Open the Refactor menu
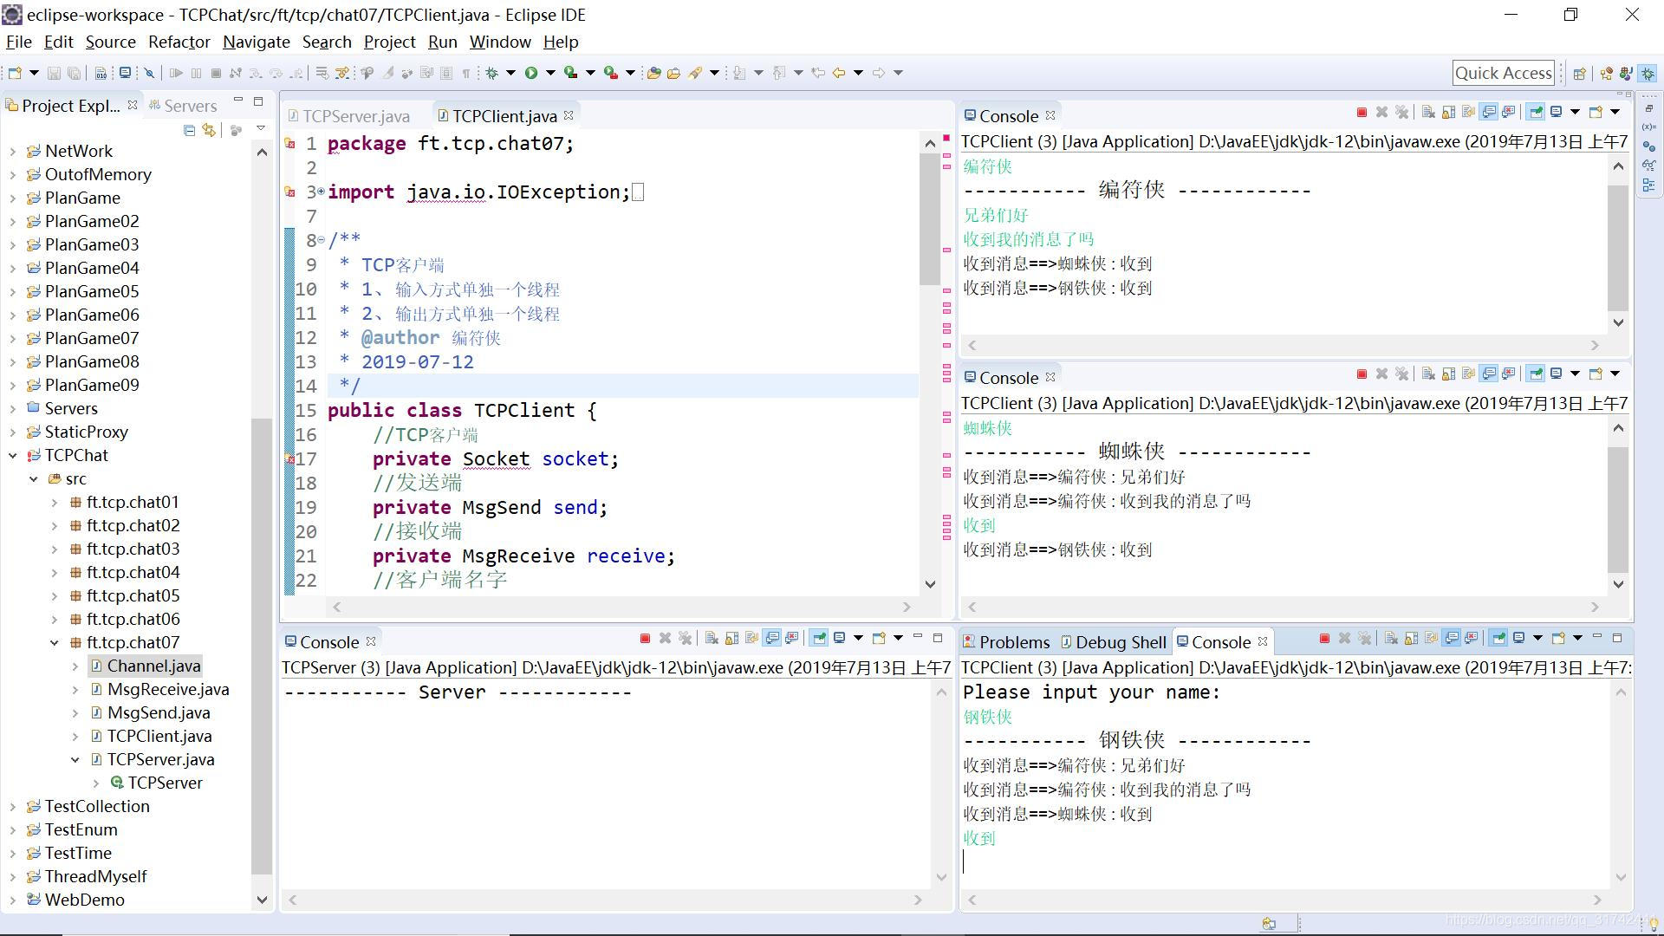The height and width of the screenshot is (936, 1664). [179, 42]
